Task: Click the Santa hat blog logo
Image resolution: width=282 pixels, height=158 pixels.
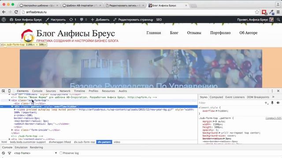Action: 27,36
